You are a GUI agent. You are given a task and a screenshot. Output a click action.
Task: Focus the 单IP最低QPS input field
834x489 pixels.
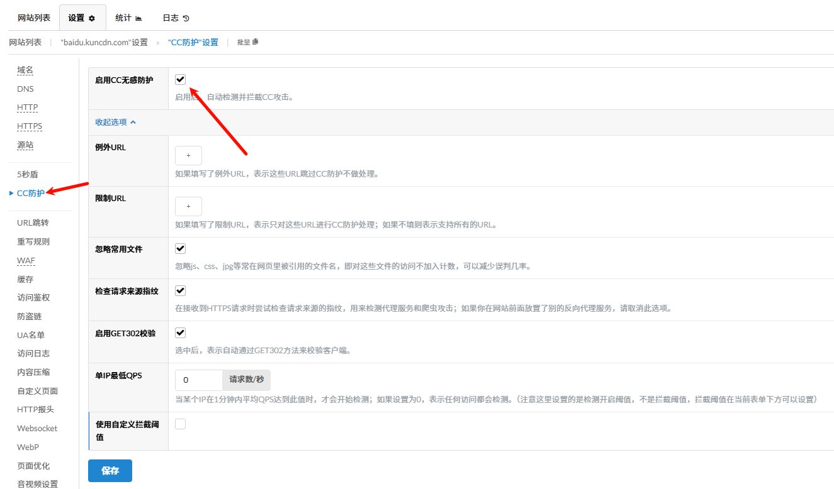click(x=199, y=380)
